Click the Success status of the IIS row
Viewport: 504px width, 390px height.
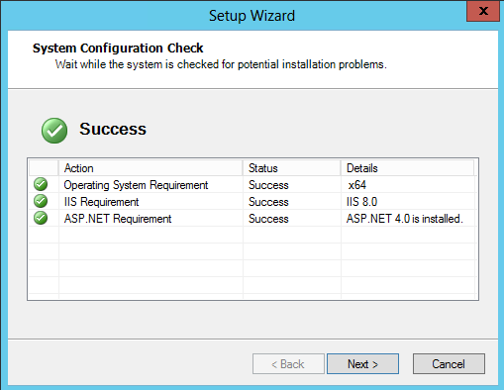(x=268, y=202)
